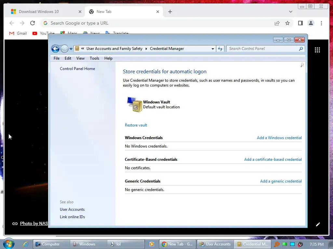Click Credential Manager taskbar button
This screenshot has height=249, width=333.
[253, 244]
